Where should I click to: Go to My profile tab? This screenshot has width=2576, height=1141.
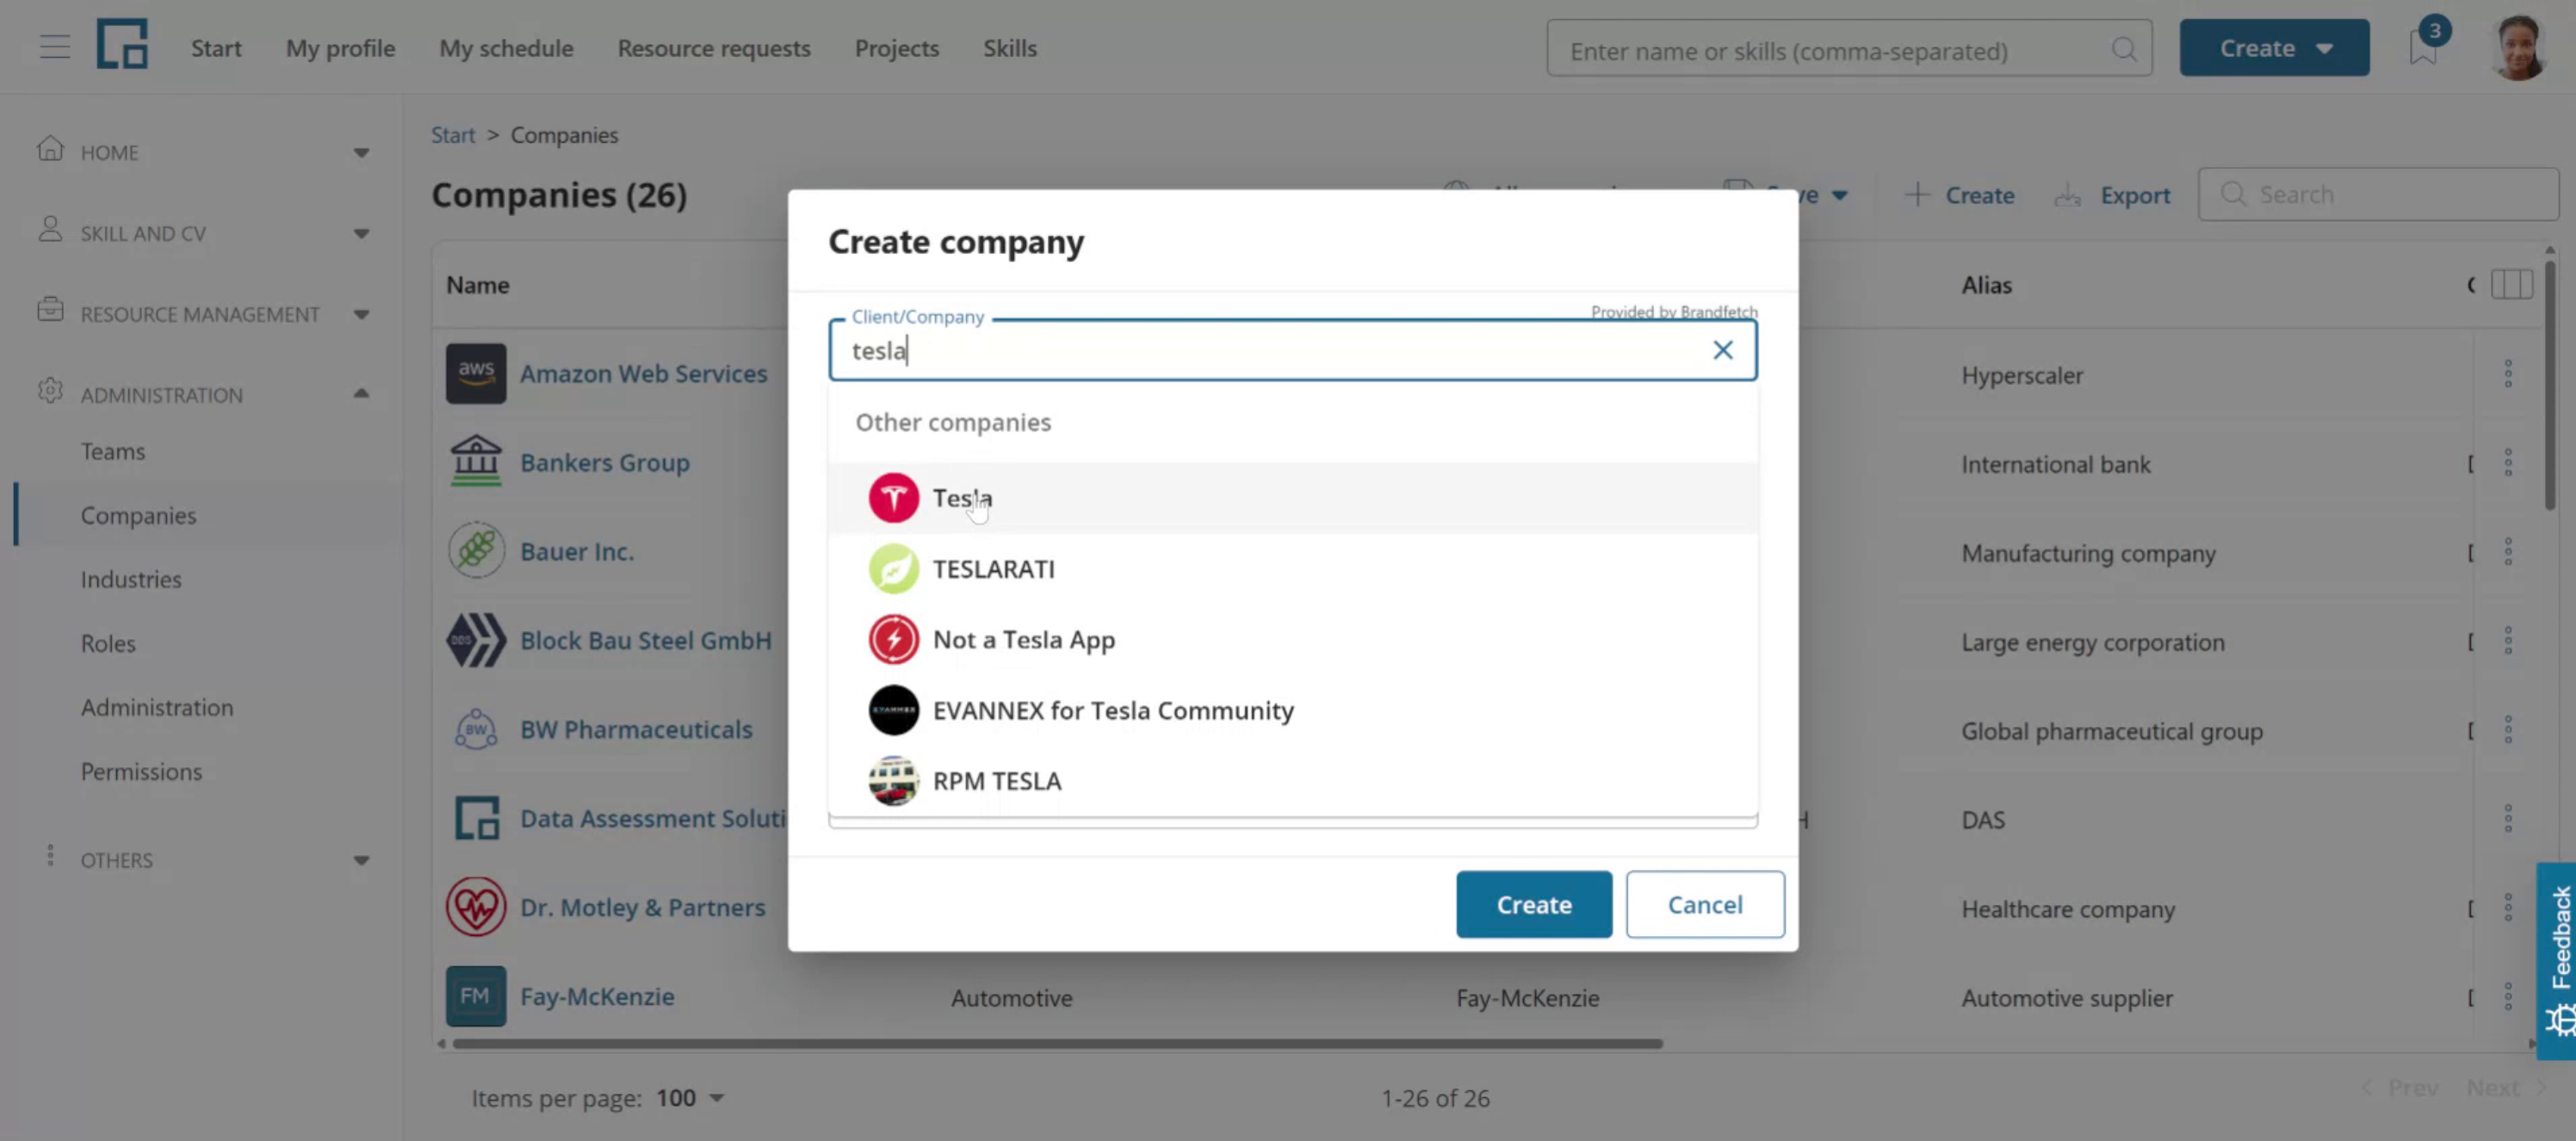[x=341, y=48]
